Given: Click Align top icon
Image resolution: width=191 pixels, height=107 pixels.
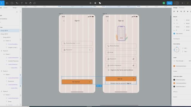Looking at the screenshot, I should coord(184,11).
